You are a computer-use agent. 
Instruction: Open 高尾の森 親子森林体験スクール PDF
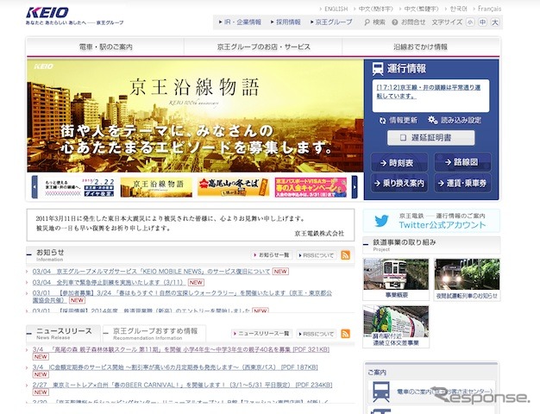click(181, 349)
